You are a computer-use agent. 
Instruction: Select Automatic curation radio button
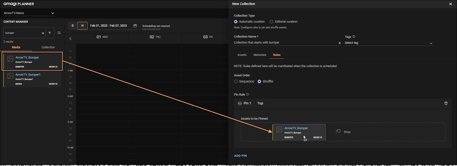pos(236,22)
